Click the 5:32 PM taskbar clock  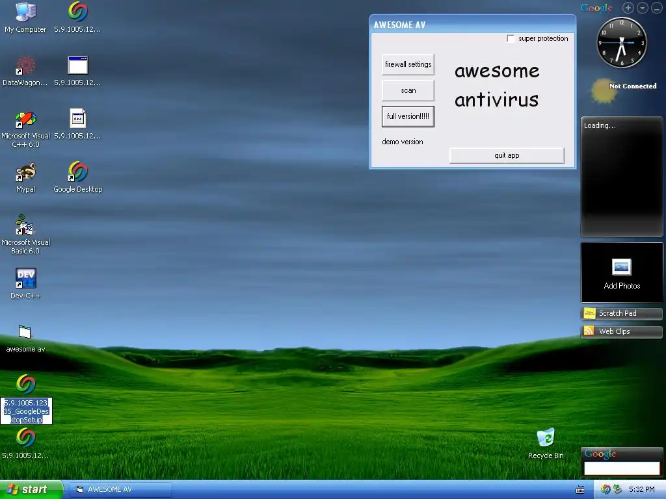click(641, 490)
